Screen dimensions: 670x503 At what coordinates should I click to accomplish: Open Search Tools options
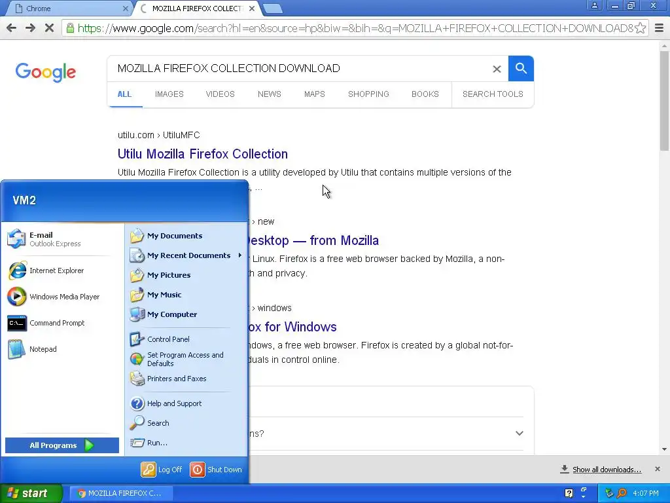pyautogui.click(x=493, y=94)
